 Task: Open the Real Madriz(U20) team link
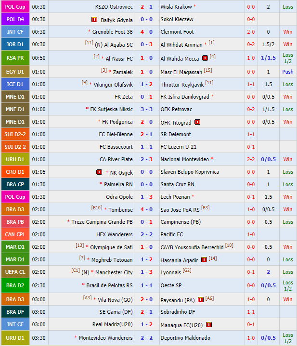[113, 324]
